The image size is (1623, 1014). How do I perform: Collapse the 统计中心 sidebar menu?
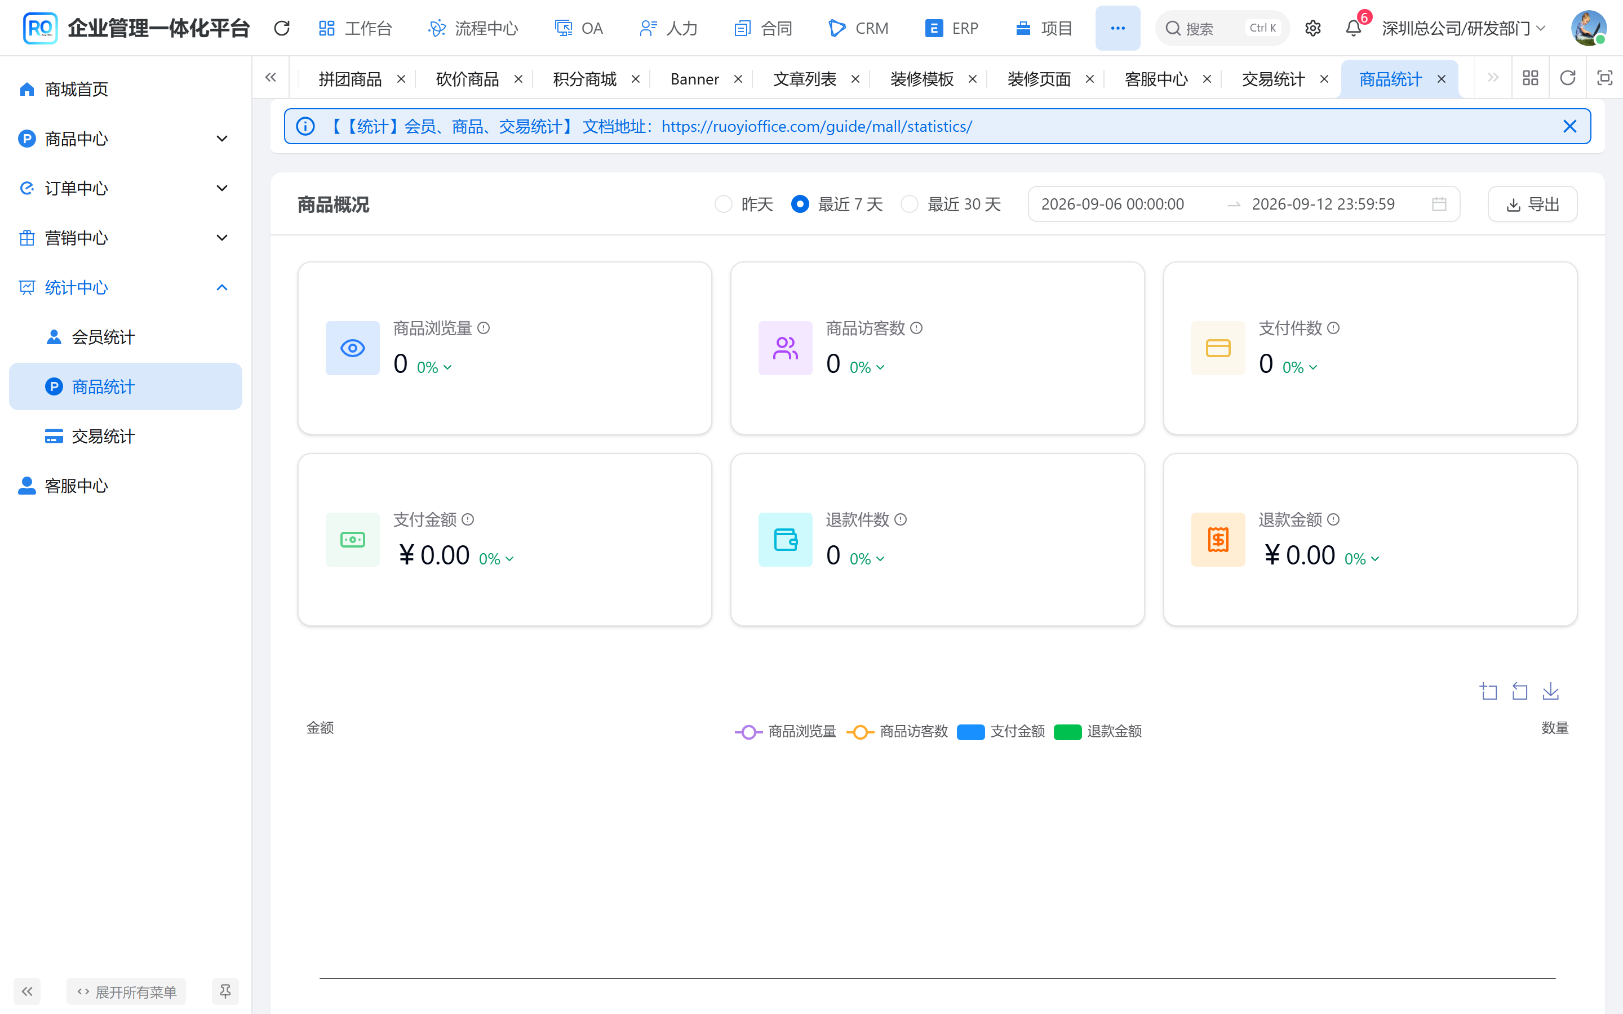[x=126, y=288]
